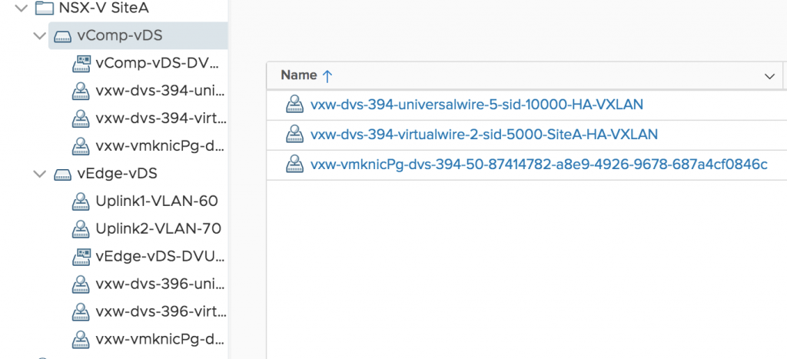Collapse the NSX-V SiteA folder
Image resolution: width=787 pixels, height=359 pixels.
coord(21,8)
